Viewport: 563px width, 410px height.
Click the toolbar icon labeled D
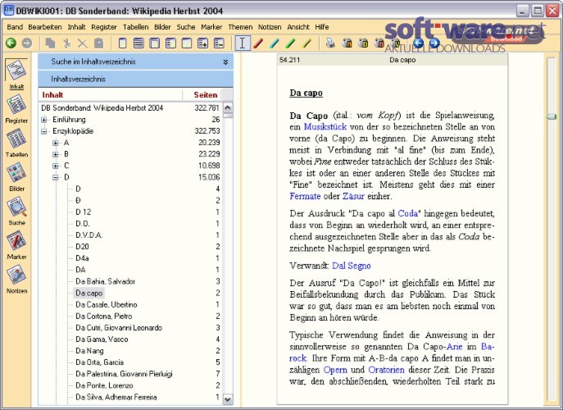click(x=363, y=43)
